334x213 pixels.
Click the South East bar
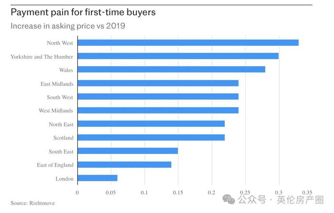pyautogui.click(x=128, y=151)
